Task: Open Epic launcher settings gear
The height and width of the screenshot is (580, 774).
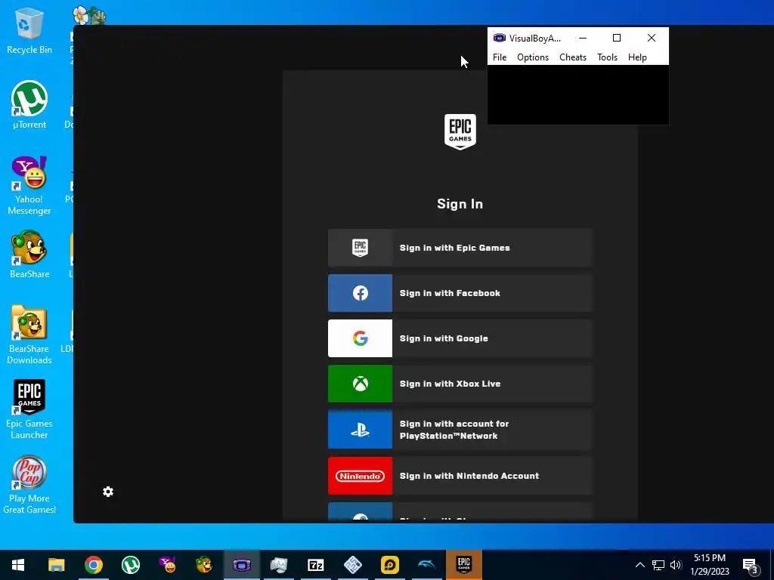Action: coord(108,492)
